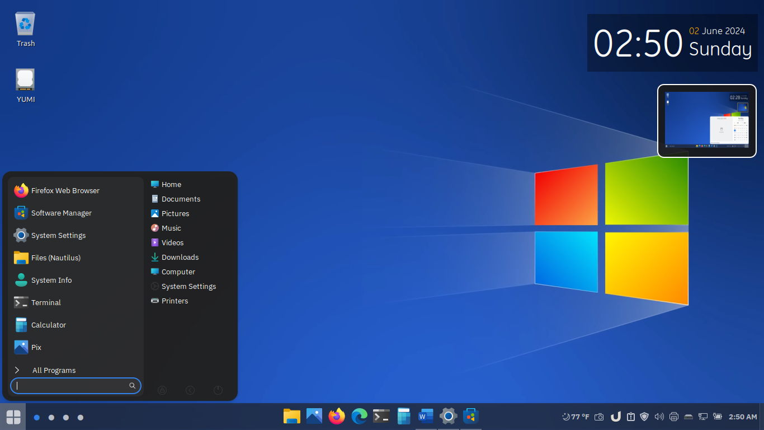Launch Microsoft Edge from the taskbar

pyautogui.click(x=359, y=417)
